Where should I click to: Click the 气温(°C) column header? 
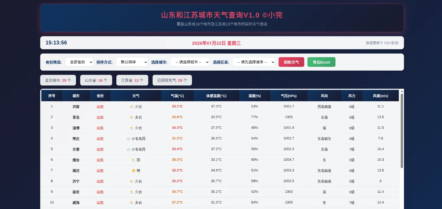177,96
